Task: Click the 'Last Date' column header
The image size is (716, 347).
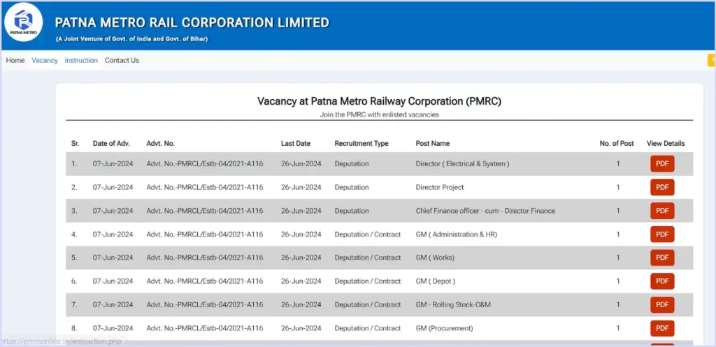Action: click(296, 143)
